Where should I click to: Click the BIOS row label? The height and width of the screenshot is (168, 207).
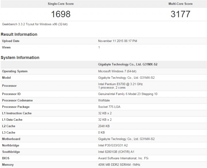coord(6,158)
